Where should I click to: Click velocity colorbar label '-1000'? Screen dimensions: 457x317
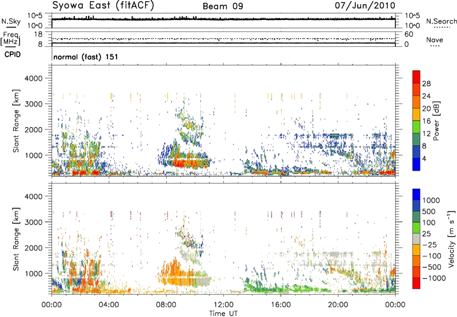(434, 278)
